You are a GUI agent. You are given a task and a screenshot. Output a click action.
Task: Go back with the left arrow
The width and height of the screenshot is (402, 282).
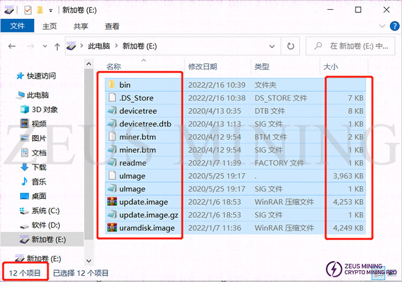point(12,47)
